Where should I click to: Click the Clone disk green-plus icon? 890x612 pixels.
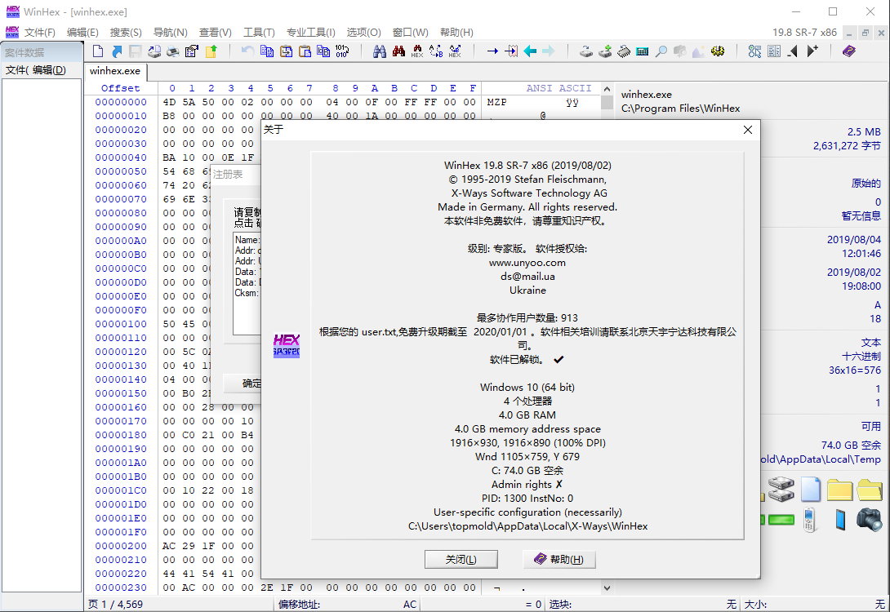(x=605, y=51)
